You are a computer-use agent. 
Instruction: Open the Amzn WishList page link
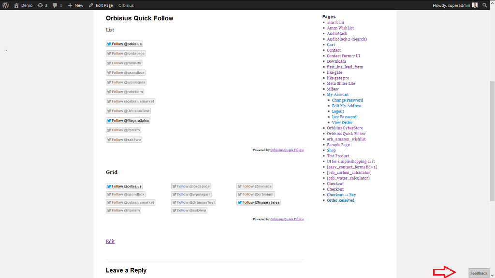340,28
